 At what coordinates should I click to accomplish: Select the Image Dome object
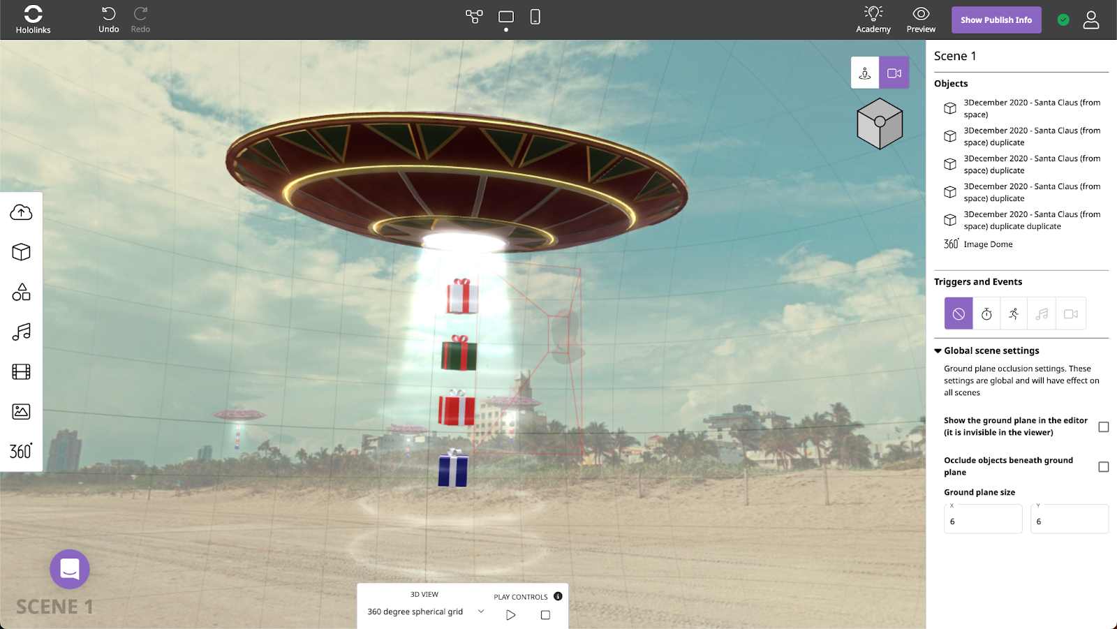pyautogui.click(x=978, y=244)
